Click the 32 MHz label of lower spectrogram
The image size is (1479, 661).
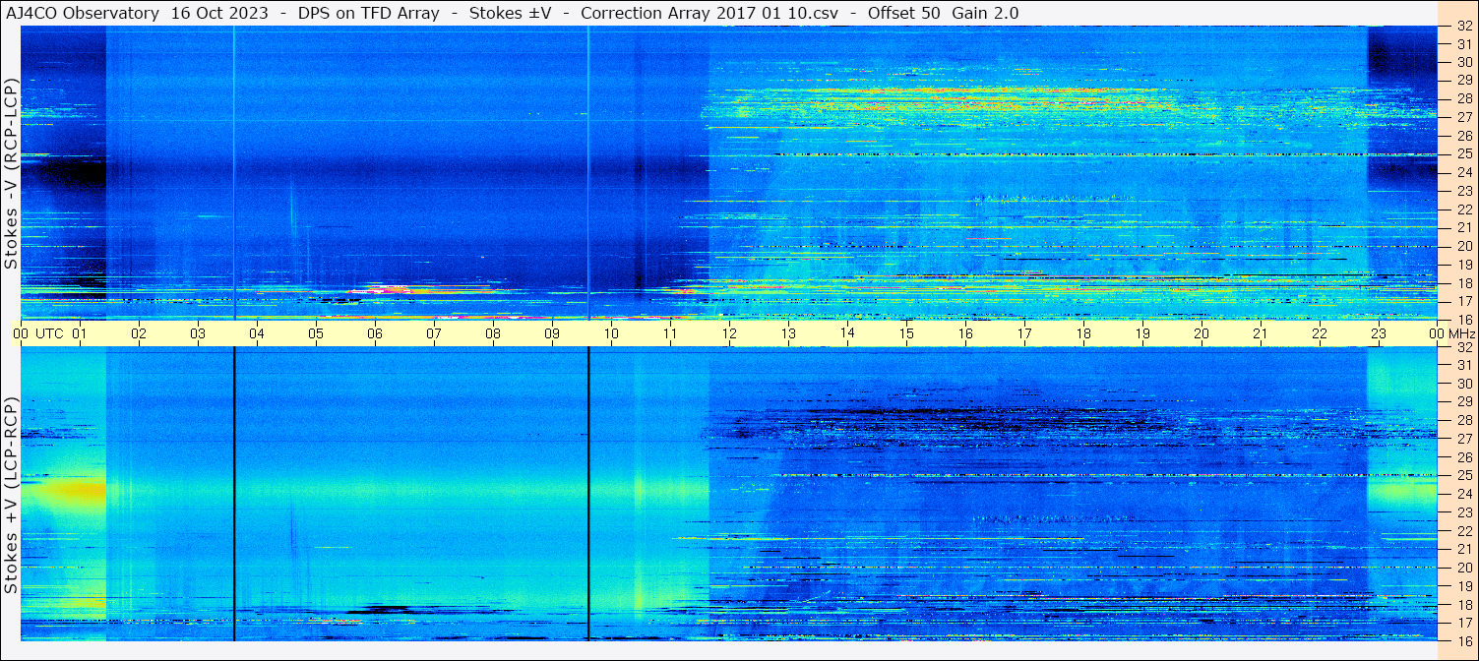point(1464,347)
